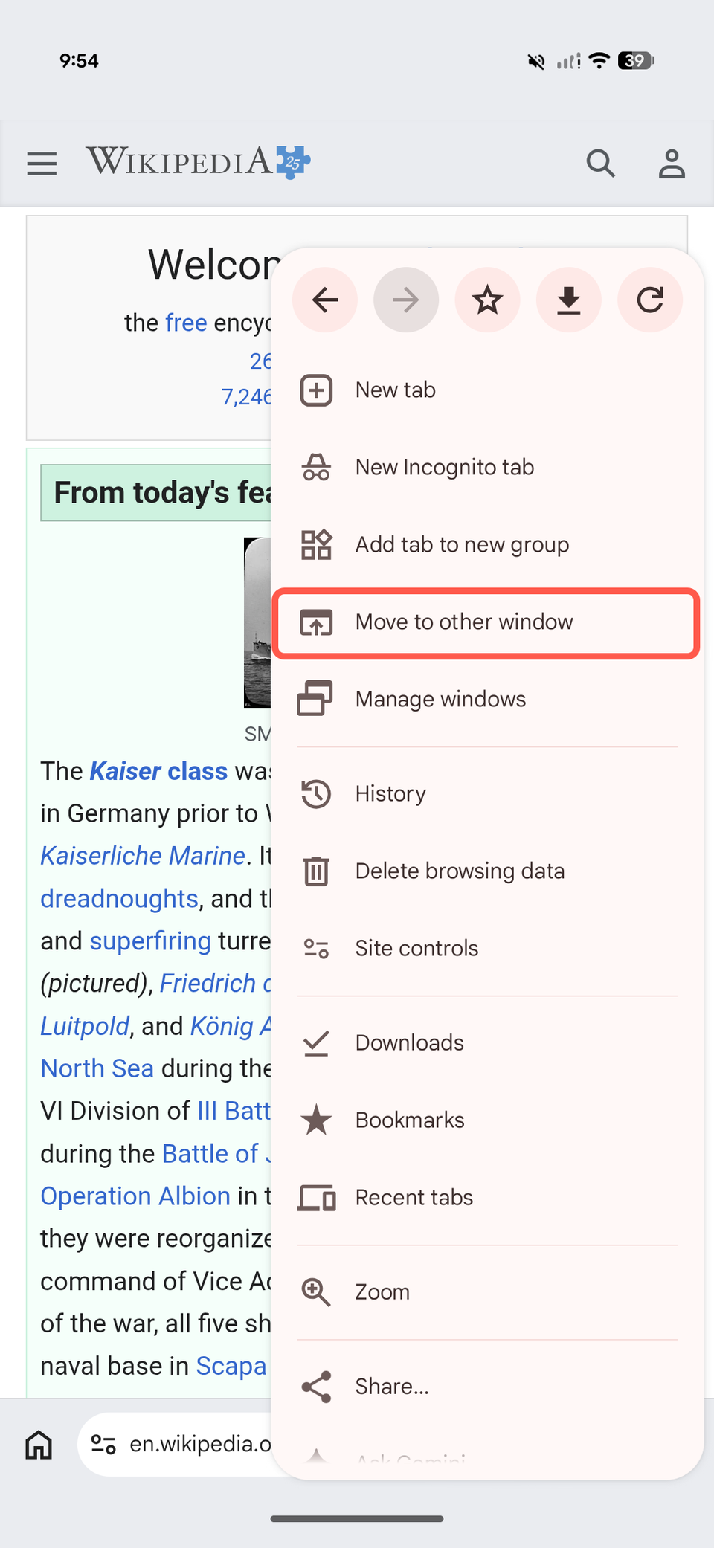
Task: Select Share… entry
Action: pos(487,1387)
